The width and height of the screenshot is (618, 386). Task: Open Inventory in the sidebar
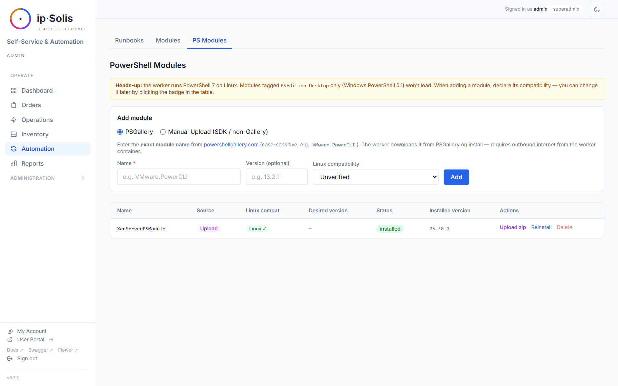[48, 134]
